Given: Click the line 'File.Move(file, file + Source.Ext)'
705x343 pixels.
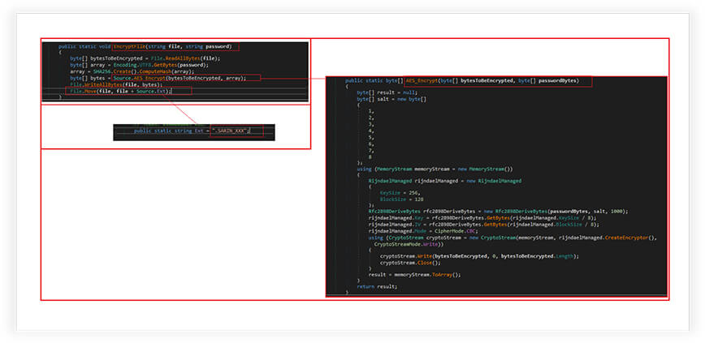Looking at the screenshot, I should pyautogui.click(x=120, y=91).
